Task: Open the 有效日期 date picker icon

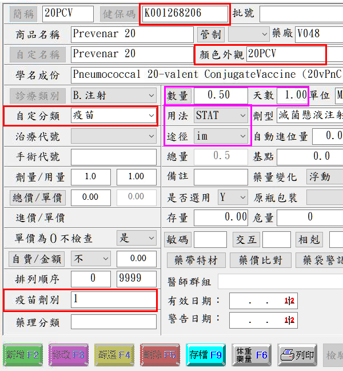Action: 290,301
